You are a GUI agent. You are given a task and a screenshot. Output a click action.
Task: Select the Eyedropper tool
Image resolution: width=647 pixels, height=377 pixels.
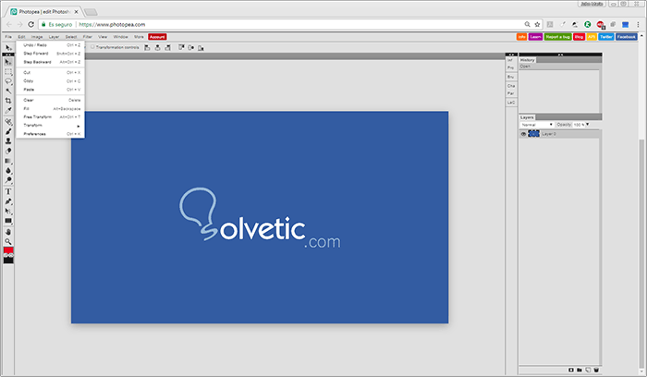coord(8,110)
